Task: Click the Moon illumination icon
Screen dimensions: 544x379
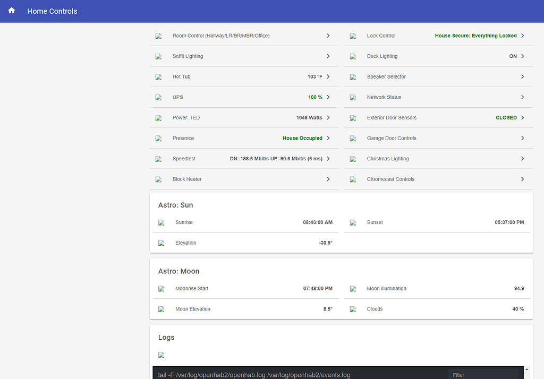Action: click(x=353, y=288)
